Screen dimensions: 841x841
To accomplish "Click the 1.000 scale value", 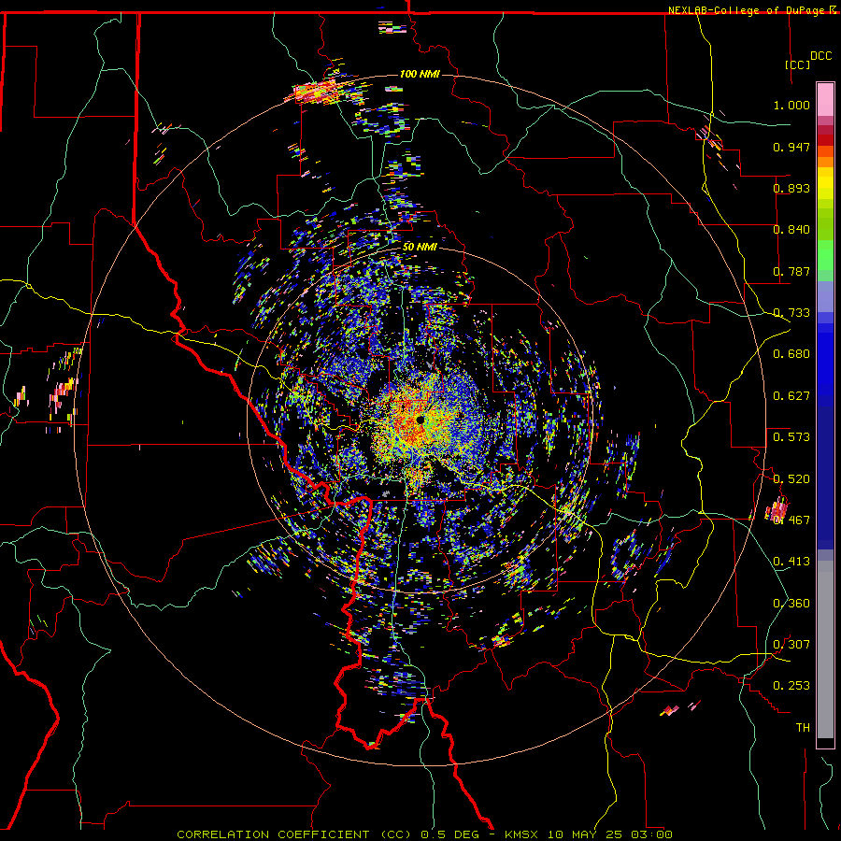I will [791, 105].
